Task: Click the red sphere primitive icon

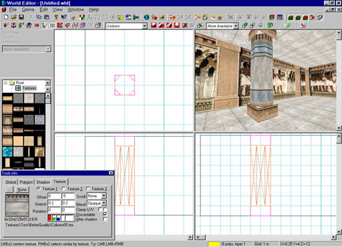Action: (177, 25)
